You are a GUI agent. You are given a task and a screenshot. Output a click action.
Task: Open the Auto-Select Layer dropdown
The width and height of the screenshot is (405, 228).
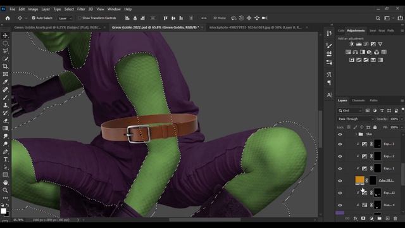click(65, 18)
